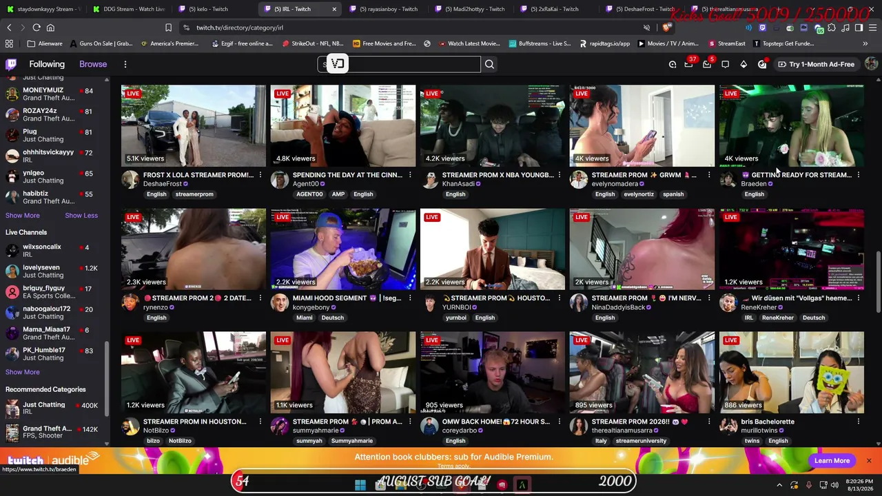
Task: Click the browser reload button
Action: click(x=37, y=28)
